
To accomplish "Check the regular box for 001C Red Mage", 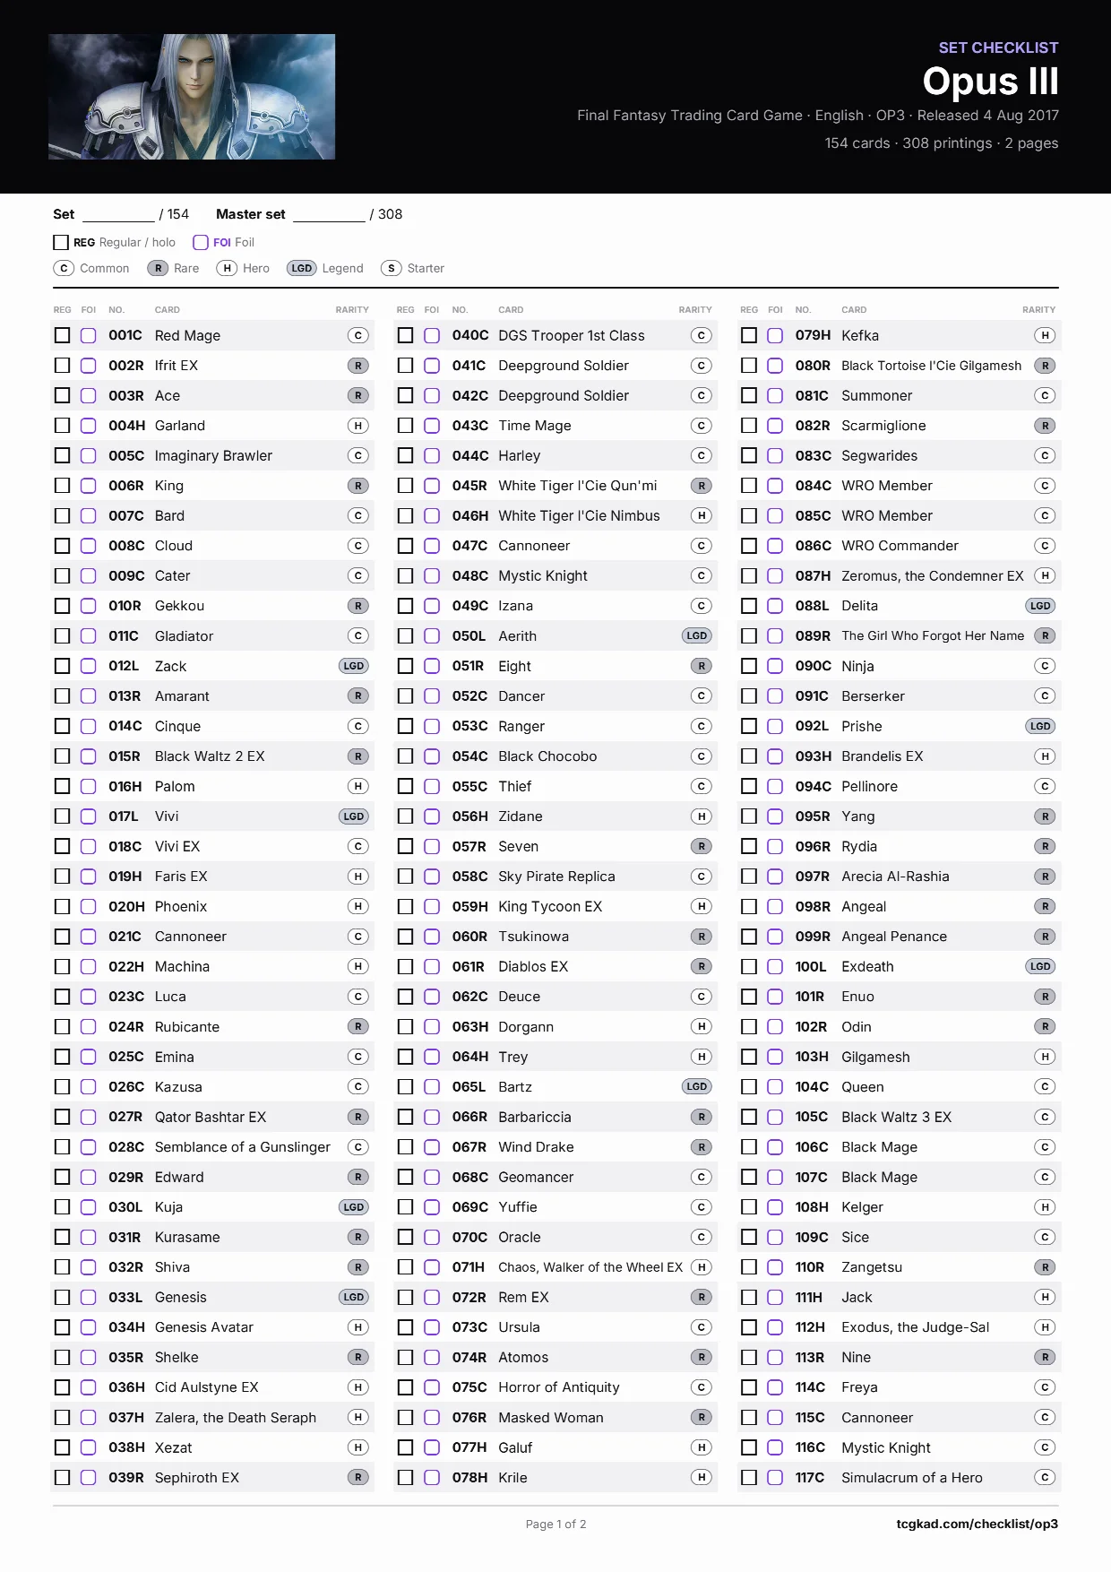I will pyautogui.click(x=62, y=335).
